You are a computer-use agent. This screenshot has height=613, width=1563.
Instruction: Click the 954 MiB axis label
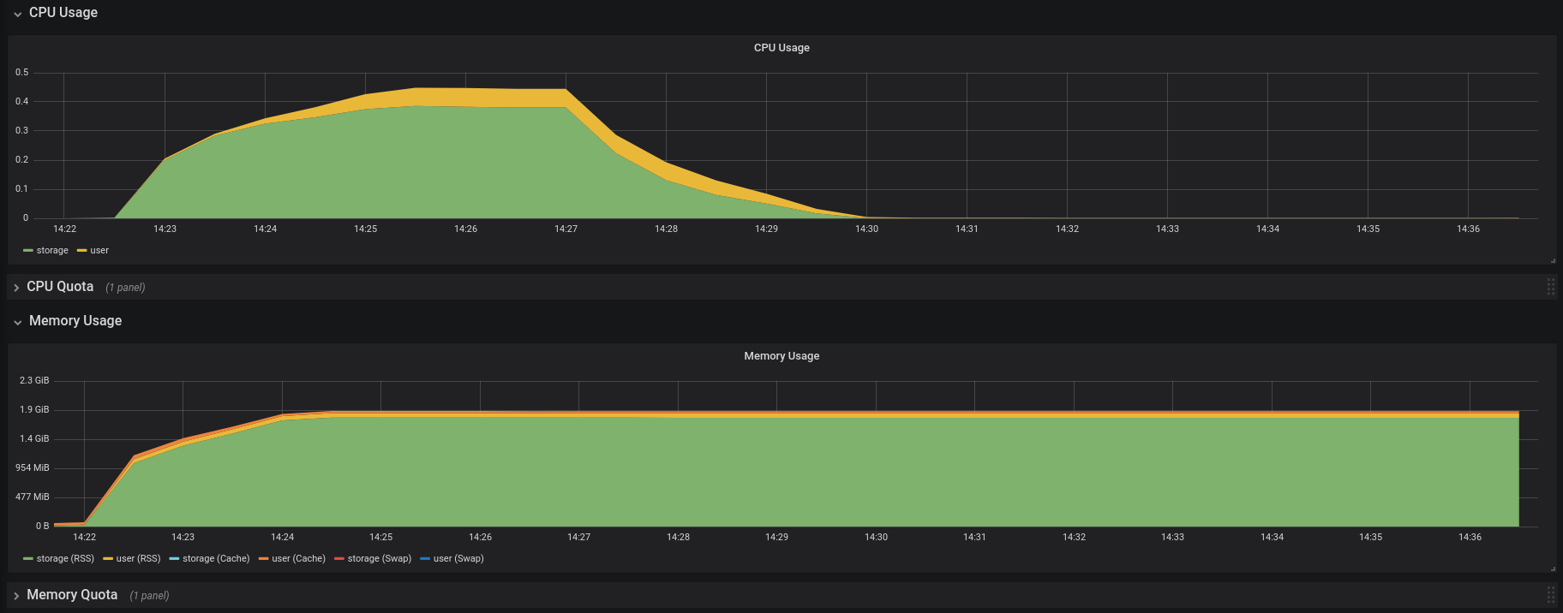coord(33,468)
